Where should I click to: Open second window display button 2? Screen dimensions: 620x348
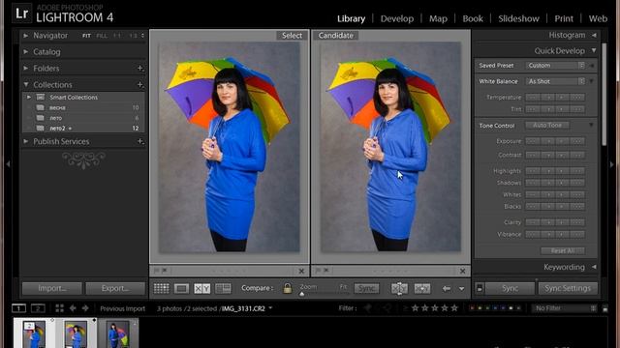point(38,308)
